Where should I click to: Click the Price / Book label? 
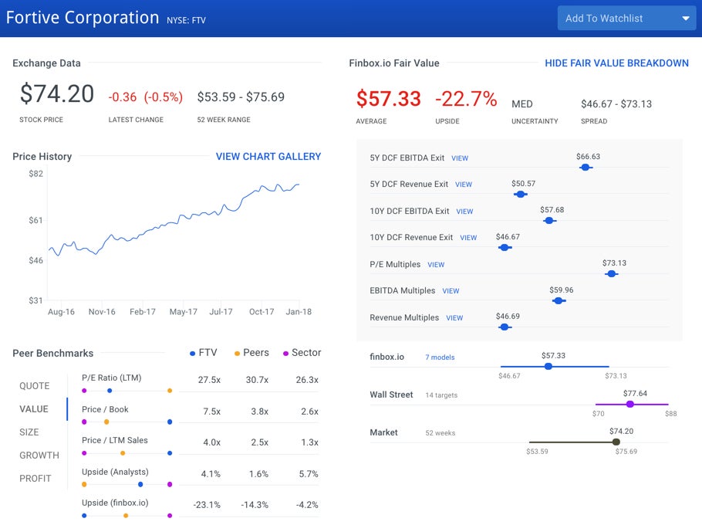tap(105, 409)
